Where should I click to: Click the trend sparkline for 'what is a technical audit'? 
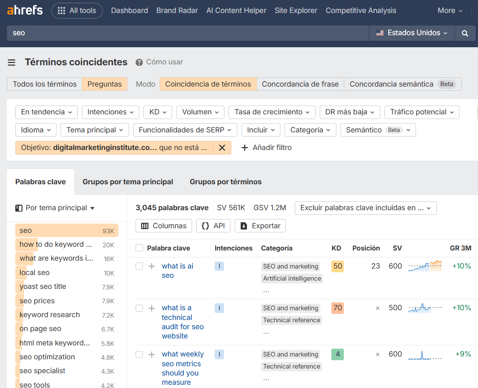(425, 308)
